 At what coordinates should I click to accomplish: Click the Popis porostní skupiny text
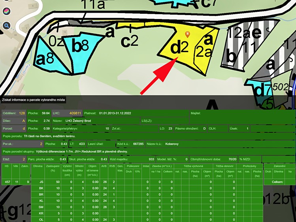point(82,151)
